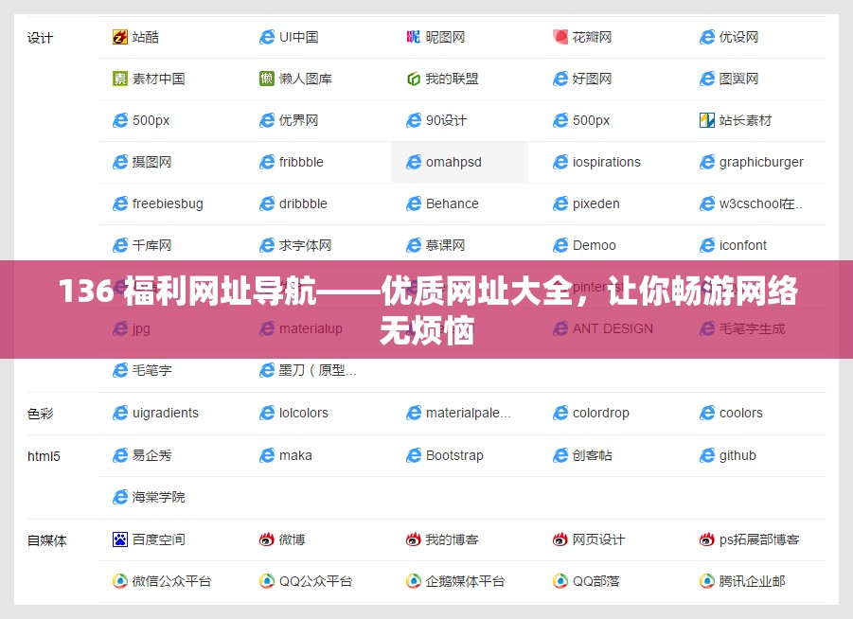This screenshot has height=619, width=853.
Task: Visit the pixeden link
Action: click(x=595, y=203)
